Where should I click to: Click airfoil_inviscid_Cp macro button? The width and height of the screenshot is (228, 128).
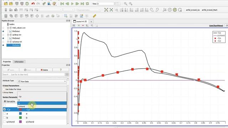[193, 10]
